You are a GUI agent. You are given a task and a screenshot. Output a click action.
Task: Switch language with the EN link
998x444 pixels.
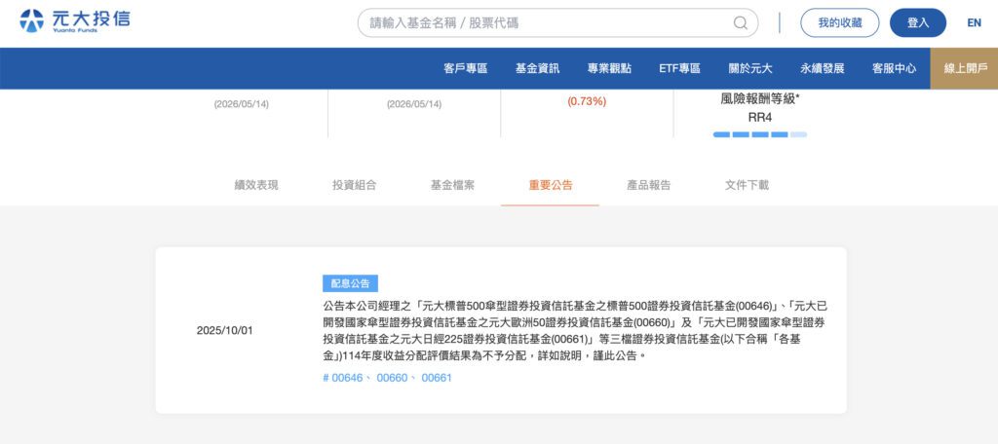coord(974,23)
